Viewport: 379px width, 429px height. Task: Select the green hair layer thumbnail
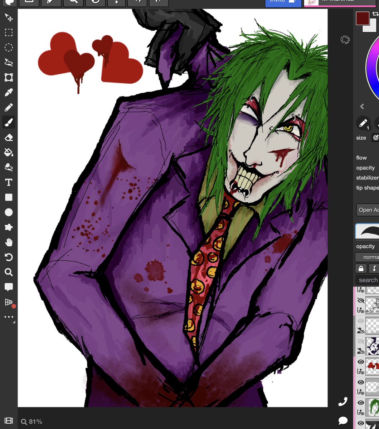[x=373, y=407]
